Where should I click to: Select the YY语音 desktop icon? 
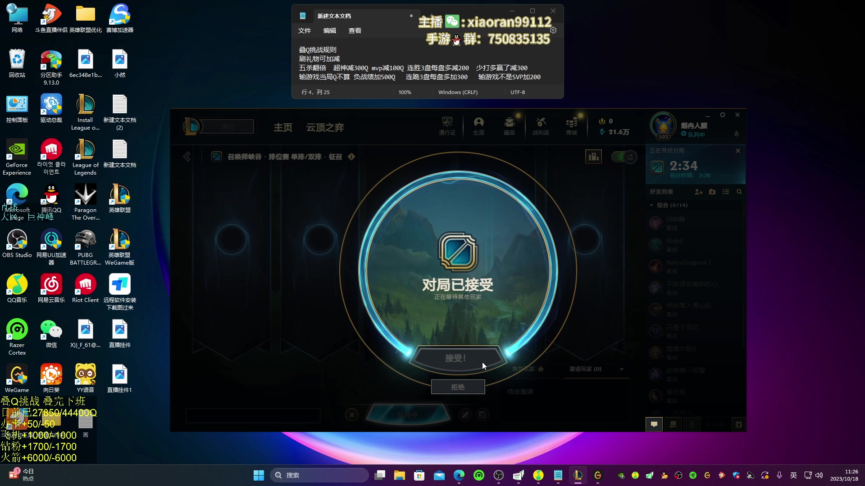(x=85, y=378)
